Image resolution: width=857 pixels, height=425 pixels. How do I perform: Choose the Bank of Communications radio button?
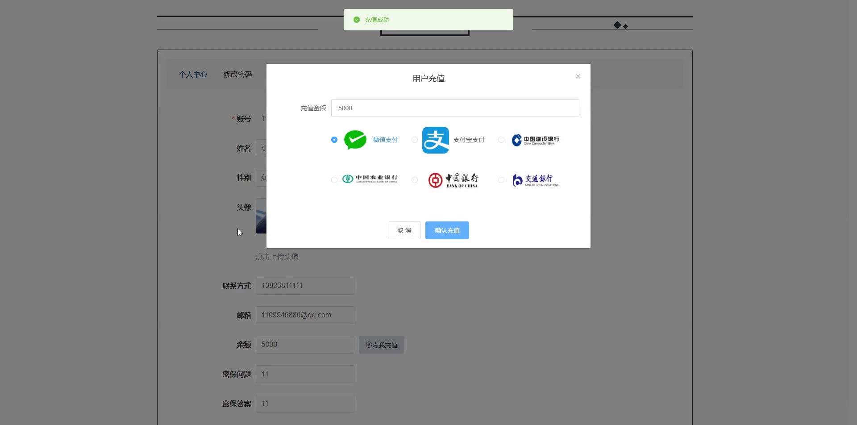click(501, 180)
